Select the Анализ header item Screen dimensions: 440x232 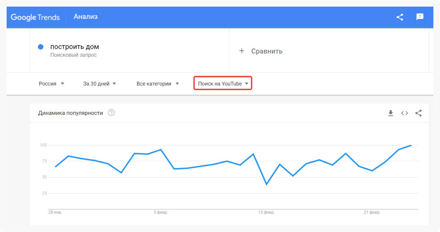coord(86,17)
